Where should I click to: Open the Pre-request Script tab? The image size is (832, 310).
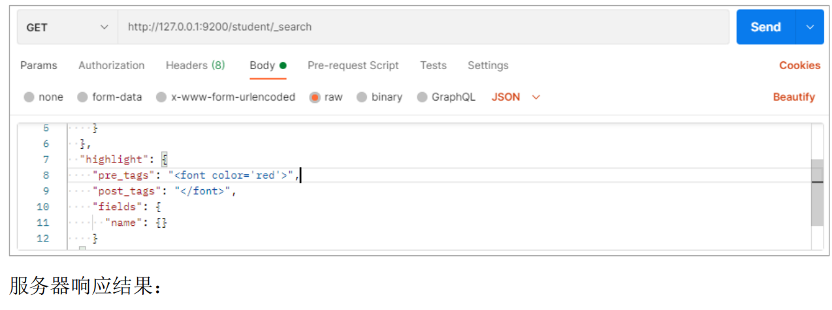(353, 65)
